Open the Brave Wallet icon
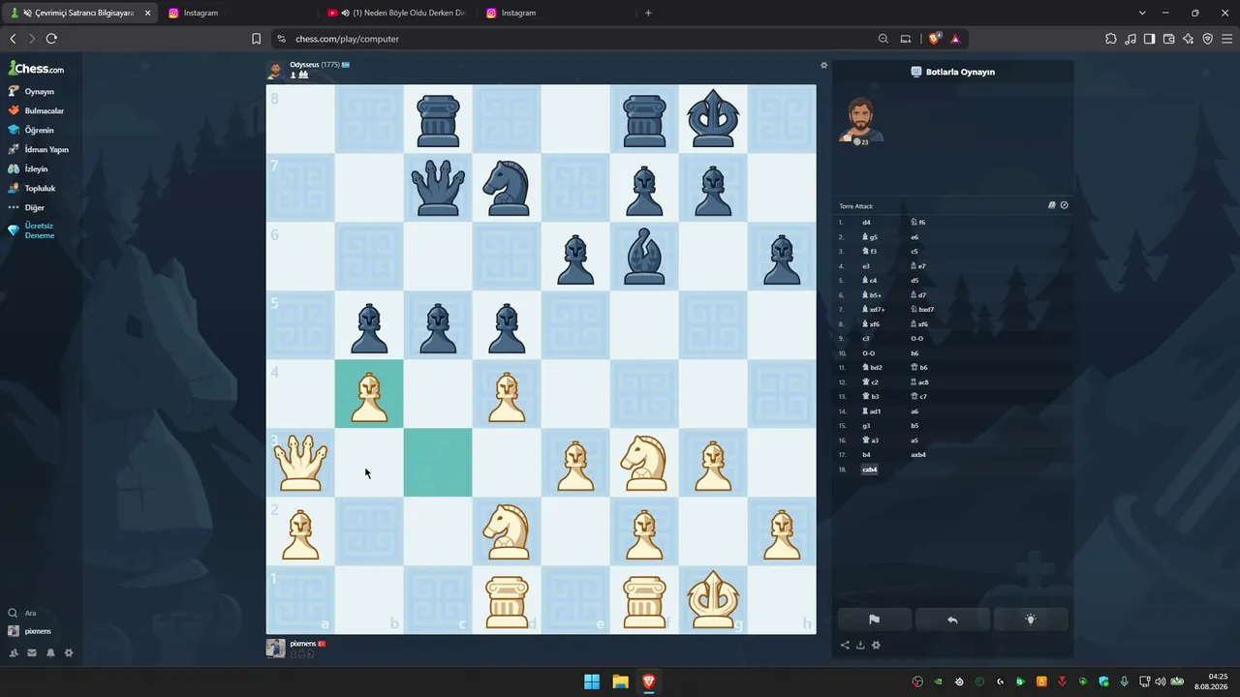The width and height of the screenshot is (1240, 697). [1169, 39]
